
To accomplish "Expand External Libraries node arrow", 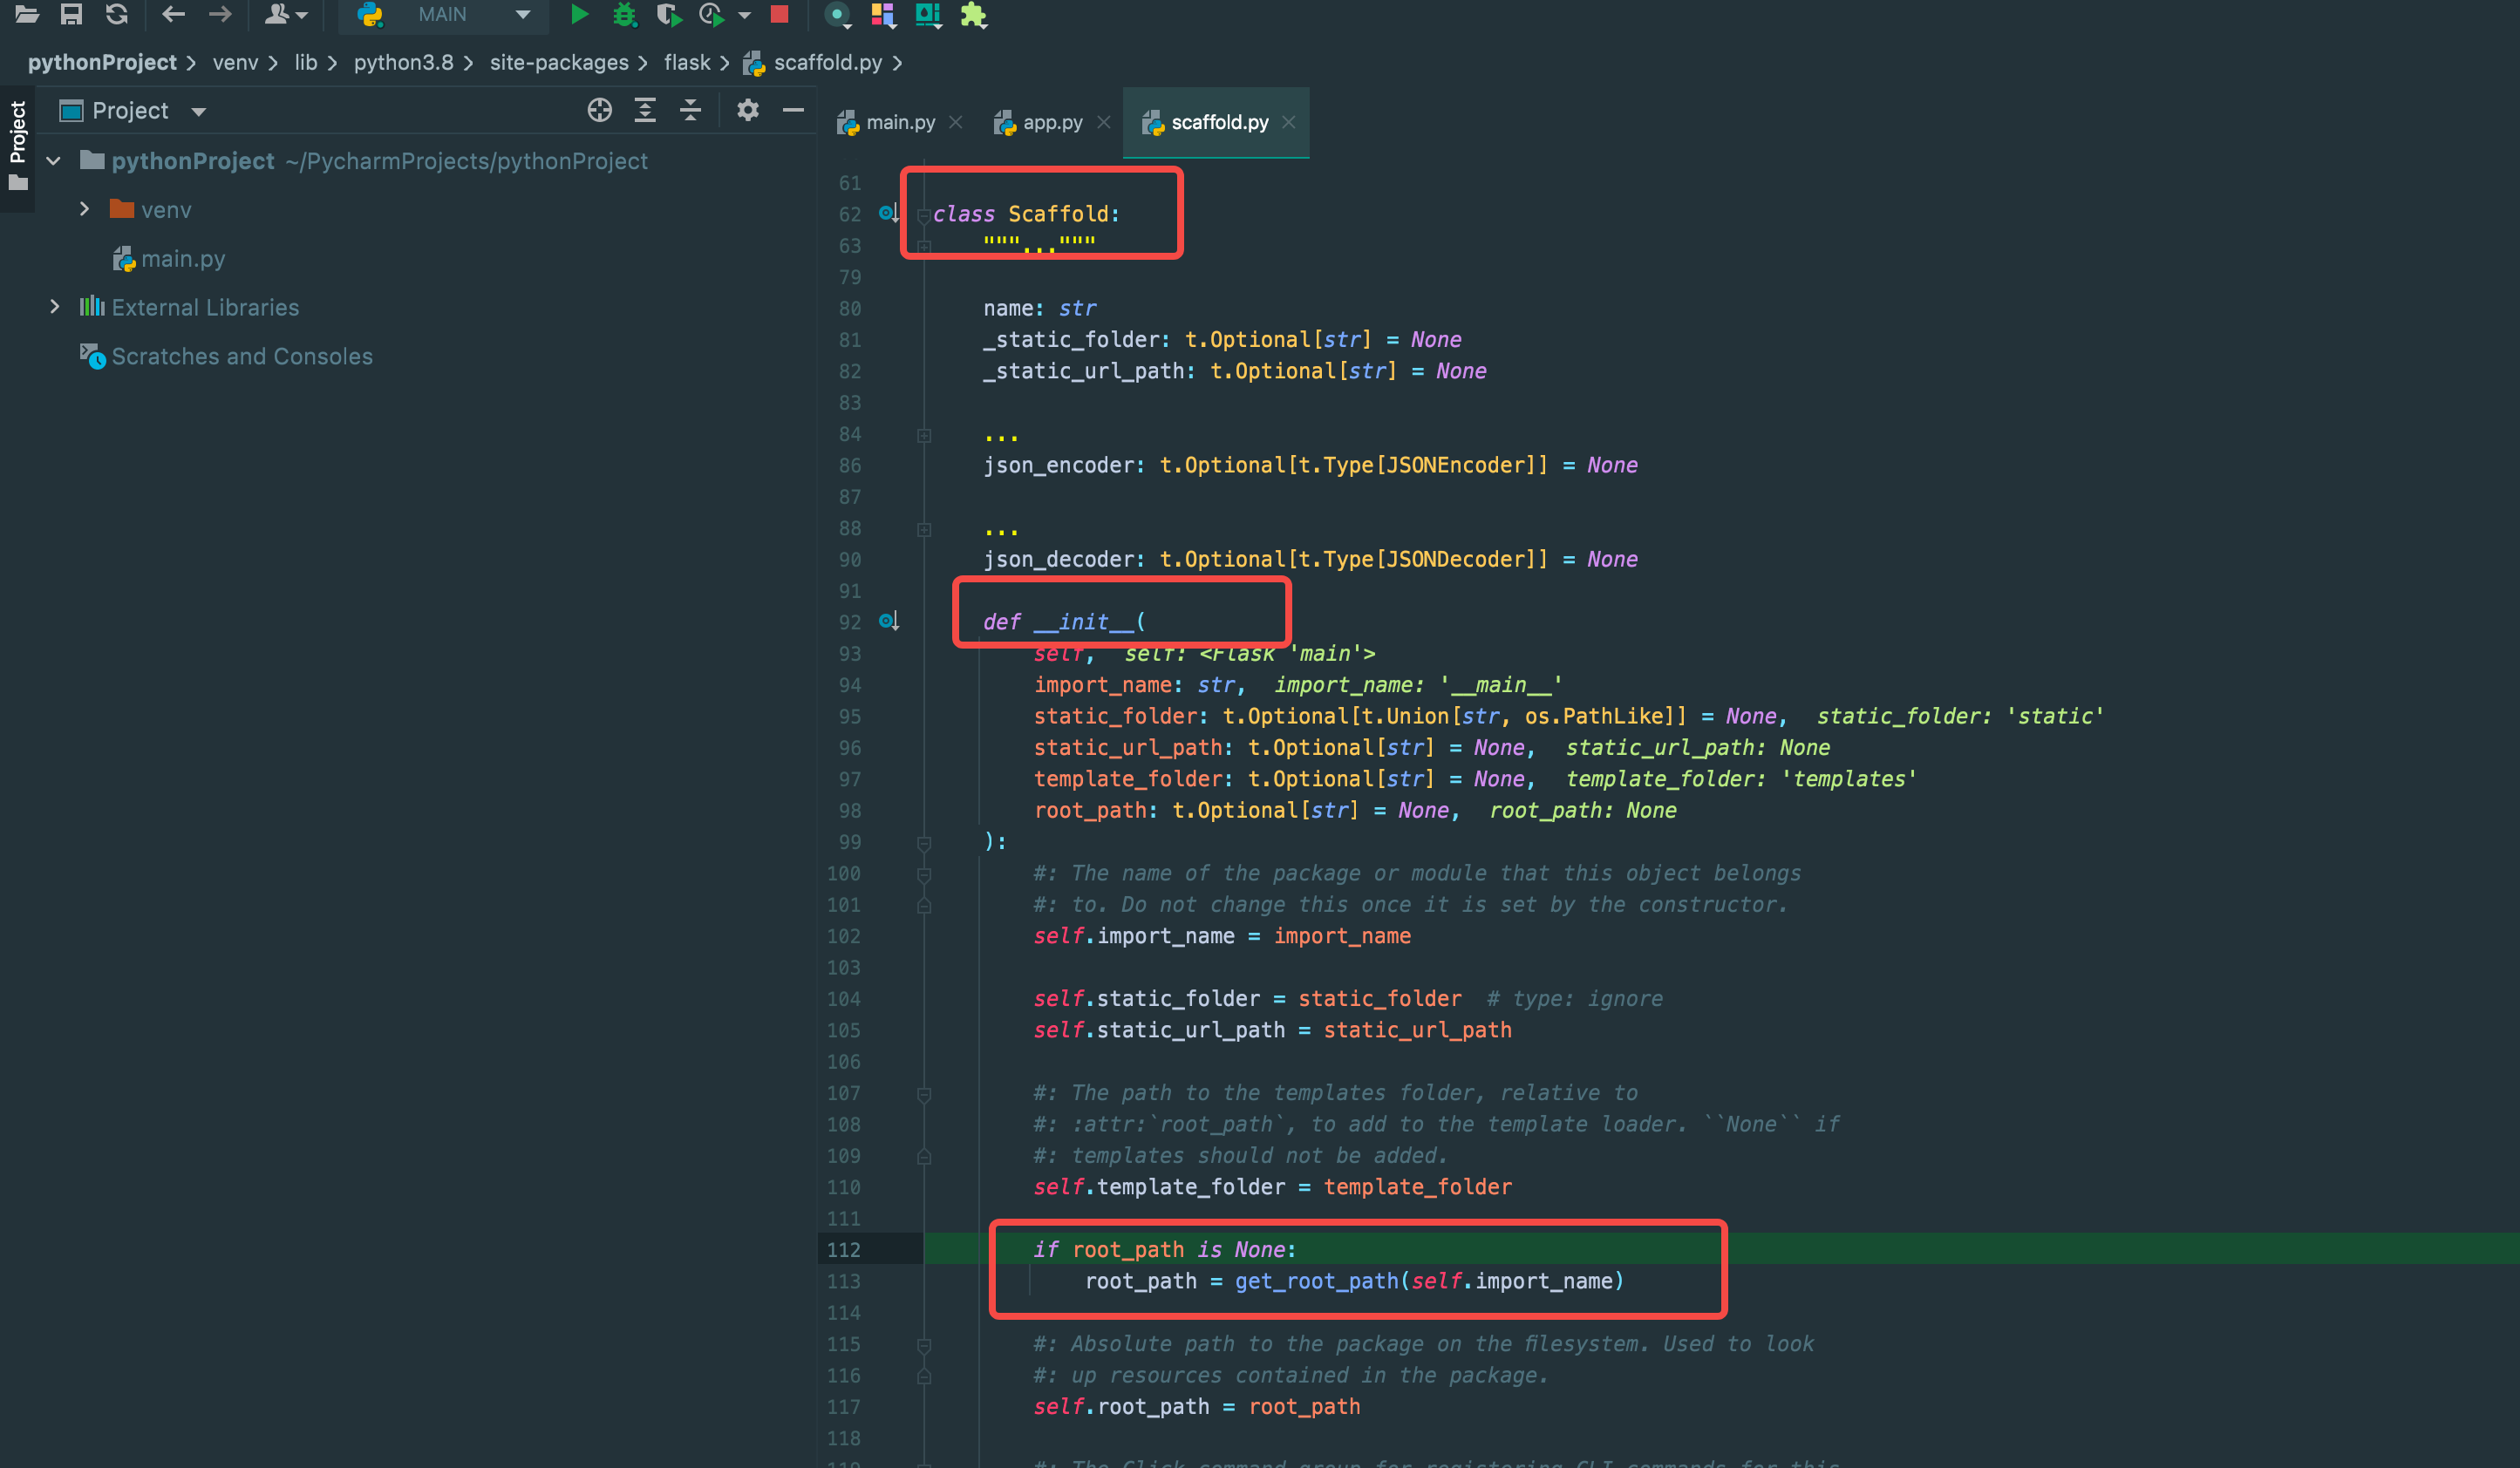I will click(54, 307).
